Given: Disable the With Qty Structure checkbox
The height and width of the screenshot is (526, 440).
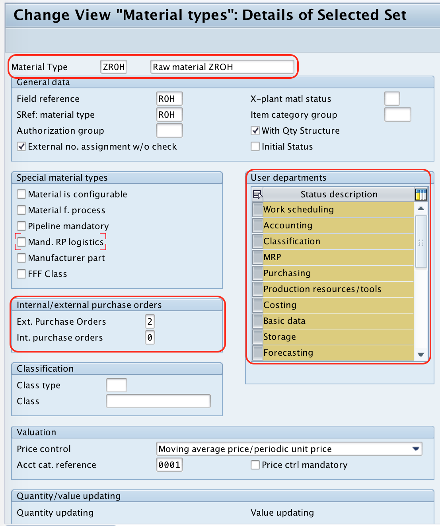Looking at the screenshot, I should pyautogui.click(x=255, y=130).
